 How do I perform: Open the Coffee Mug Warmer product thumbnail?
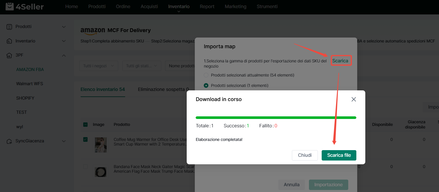coord(101,145)
